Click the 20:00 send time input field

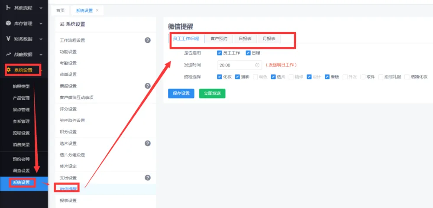pos(236,65)
